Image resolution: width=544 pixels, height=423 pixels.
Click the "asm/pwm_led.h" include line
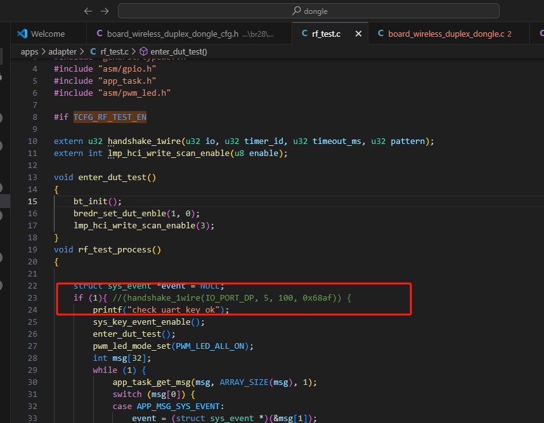[112, 93]
